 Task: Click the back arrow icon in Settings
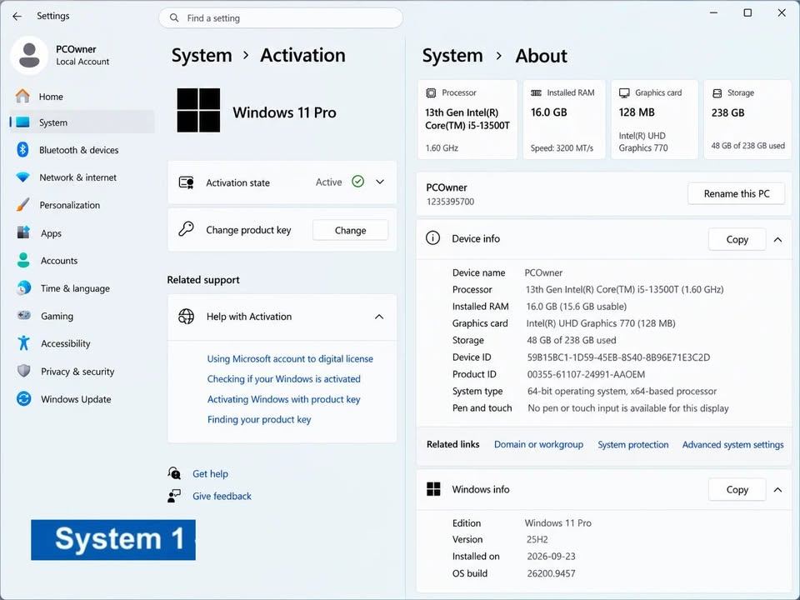pyautogui.click(x=17, y=17)
